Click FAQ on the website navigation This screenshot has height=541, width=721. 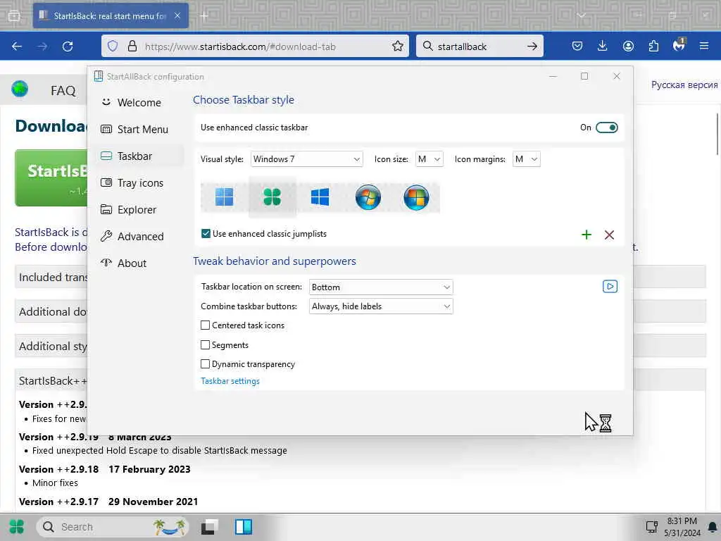coord(63,91)
